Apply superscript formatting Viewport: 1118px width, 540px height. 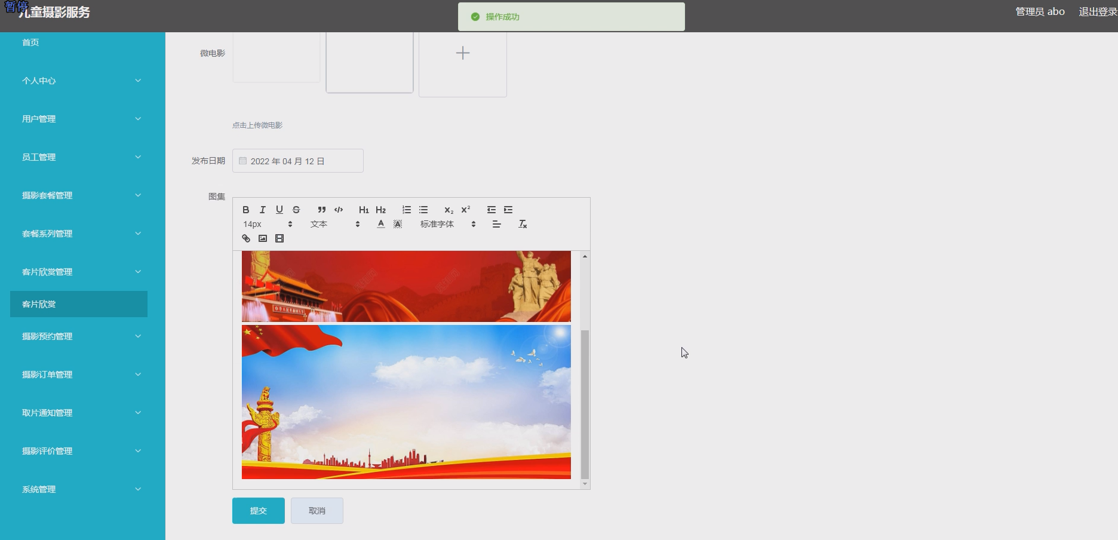[x=466, y=210]
